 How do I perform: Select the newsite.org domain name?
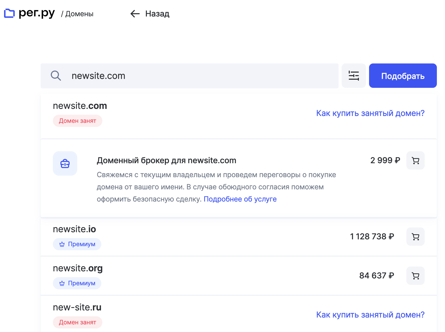click(78, 268)
